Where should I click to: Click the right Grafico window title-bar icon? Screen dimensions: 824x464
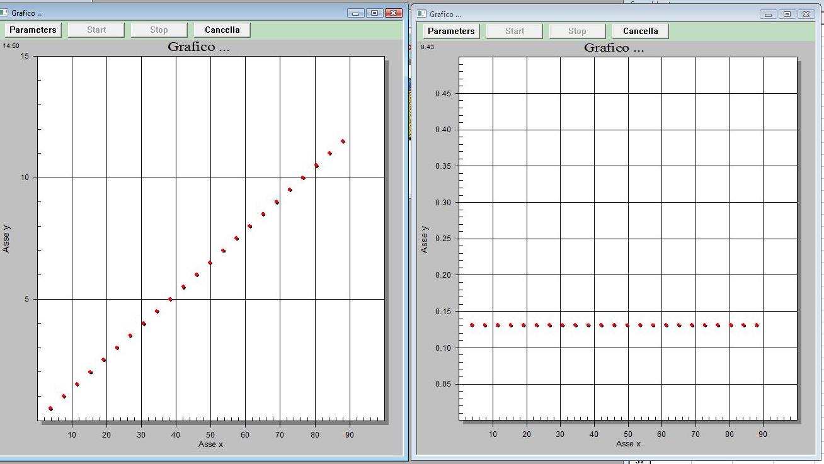tap(422, 14)
